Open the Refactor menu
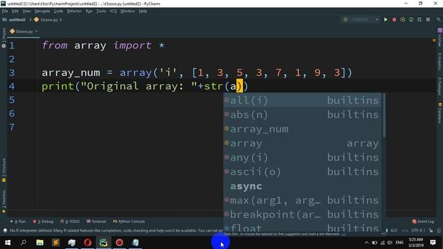 tap(74, 11)
